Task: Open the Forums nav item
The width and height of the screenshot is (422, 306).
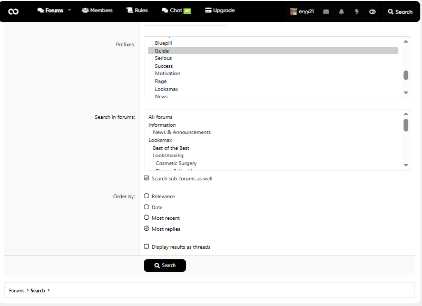Action: [x=51, y=10]
